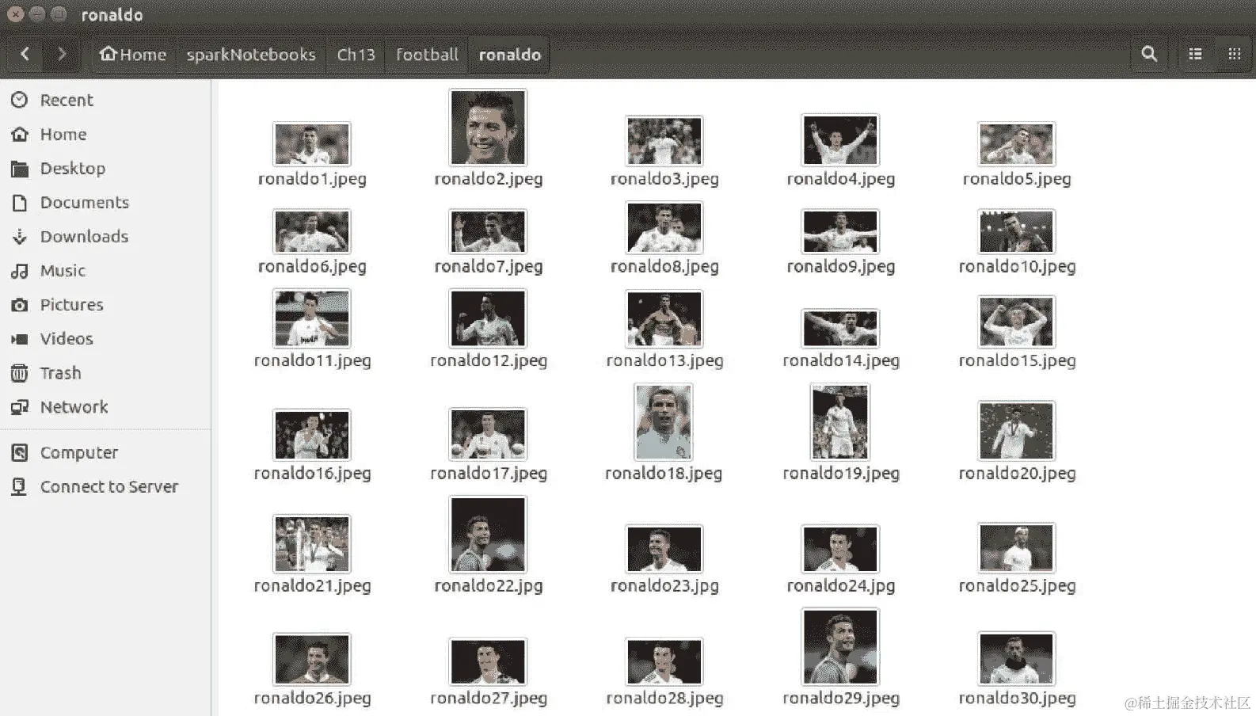
Task: Switch to list view icon
Action: (x=1195, y=54)
